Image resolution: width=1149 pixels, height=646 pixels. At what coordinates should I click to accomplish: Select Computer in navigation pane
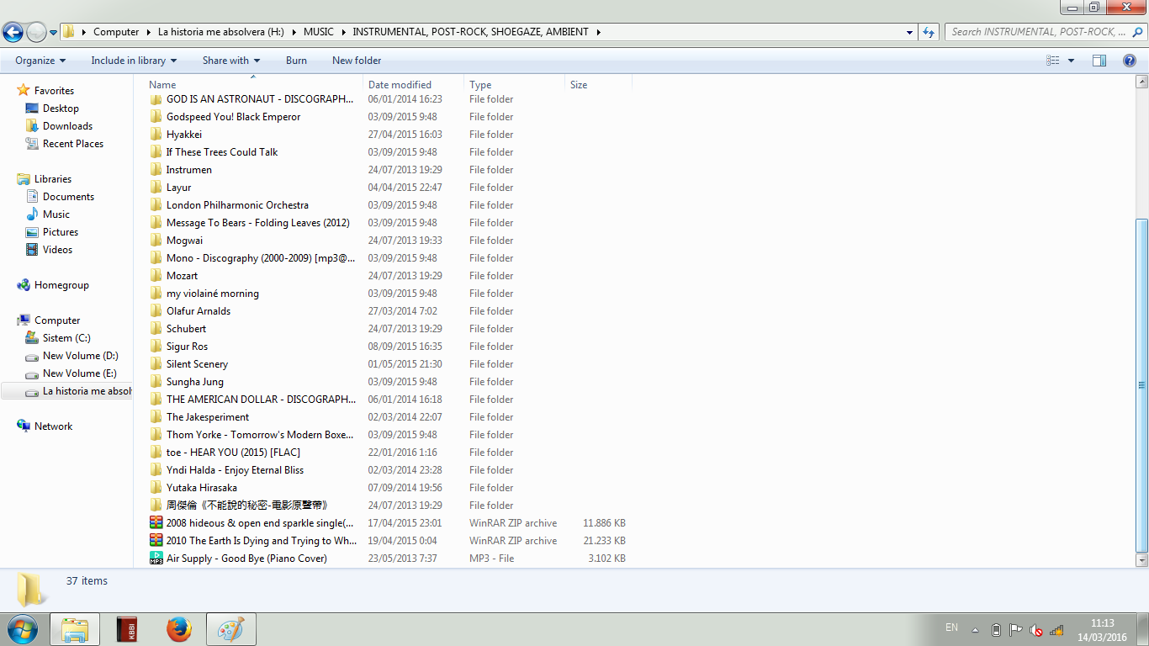point(57,320)
